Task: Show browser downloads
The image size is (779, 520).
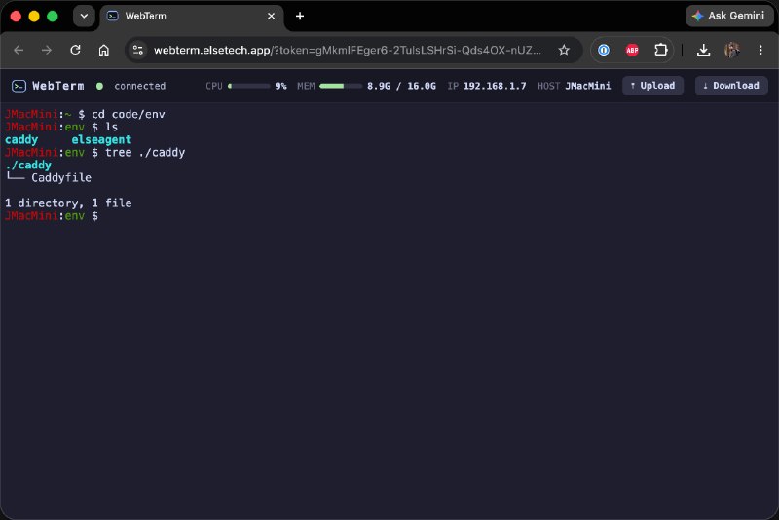Action: (x=703, y=50)
